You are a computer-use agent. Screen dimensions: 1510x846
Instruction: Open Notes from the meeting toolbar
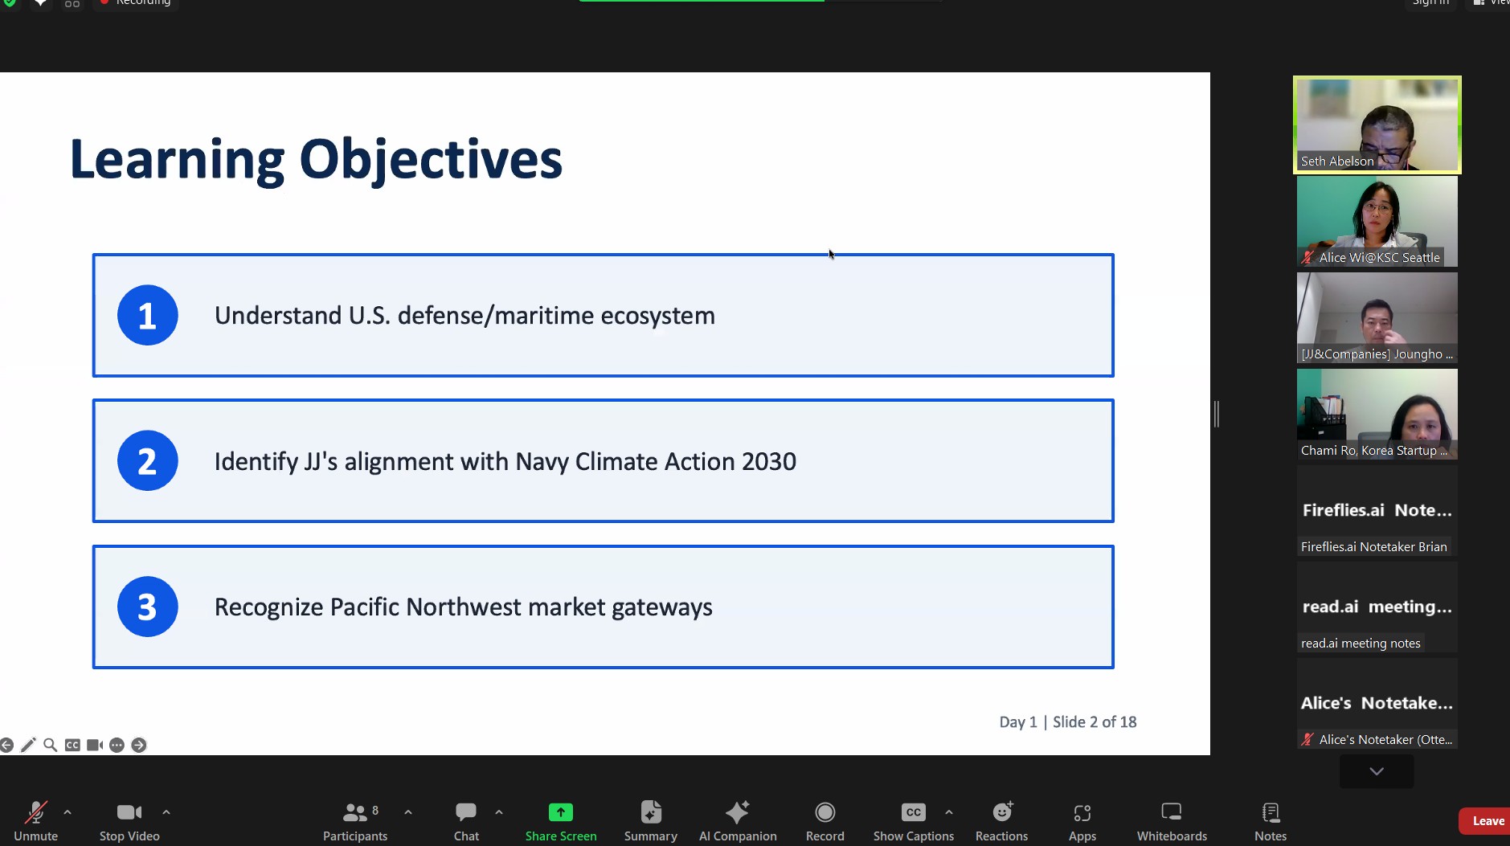coord(1271,820)
